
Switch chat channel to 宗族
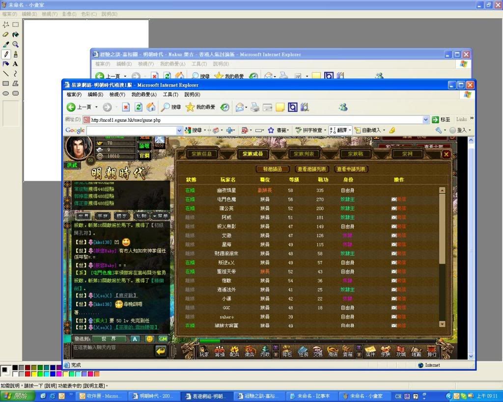pos(103,216)
